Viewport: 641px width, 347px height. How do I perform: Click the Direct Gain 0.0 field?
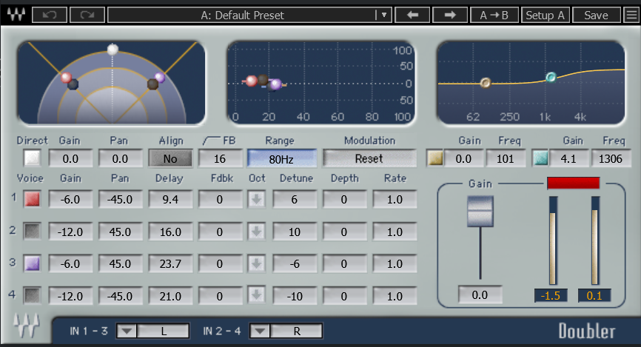point(70,158)
